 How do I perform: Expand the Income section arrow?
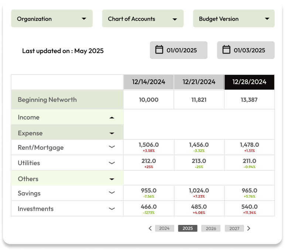point(112,118)
